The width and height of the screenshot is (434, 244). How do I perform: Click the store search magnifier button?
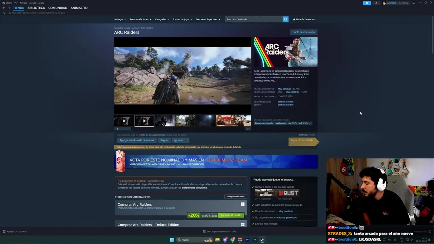285,19
